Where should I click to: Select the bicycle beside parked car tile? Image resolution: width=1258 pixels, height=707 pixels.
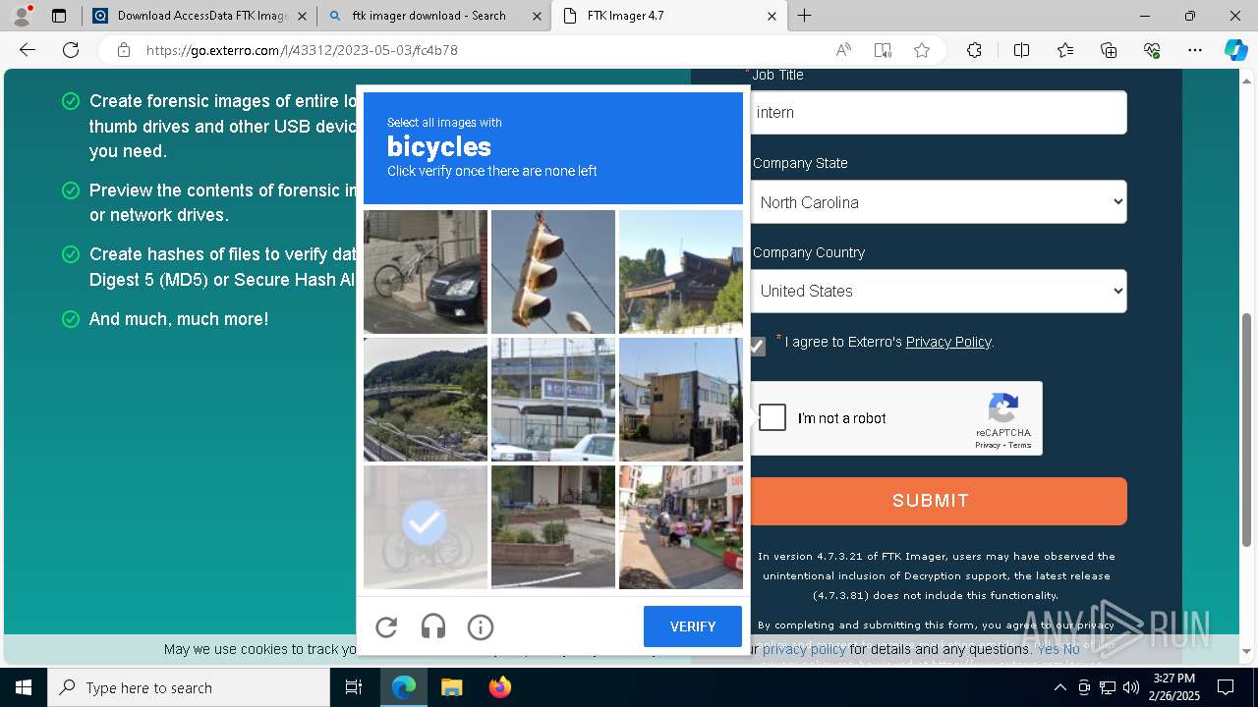426,272
